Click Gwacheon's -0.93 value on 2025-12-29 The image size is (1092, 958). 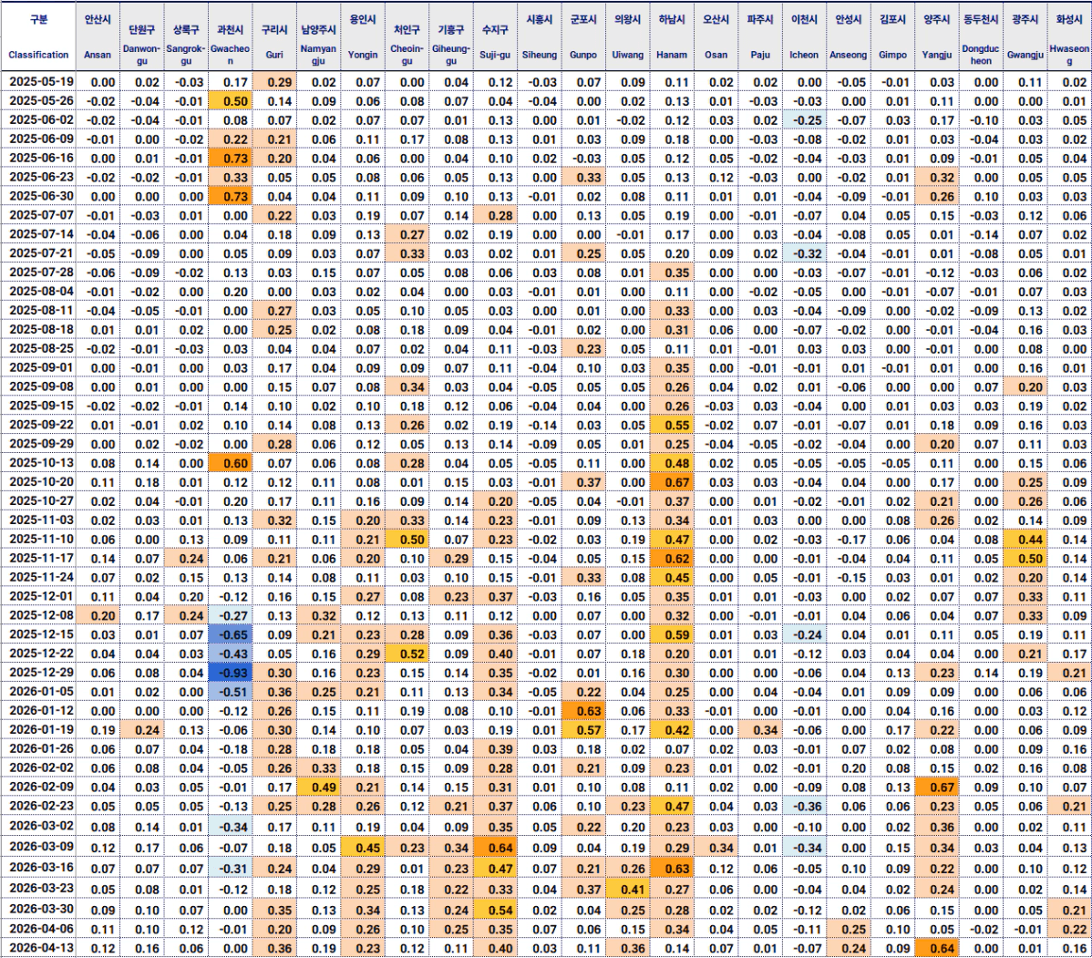tap(231, 673)
